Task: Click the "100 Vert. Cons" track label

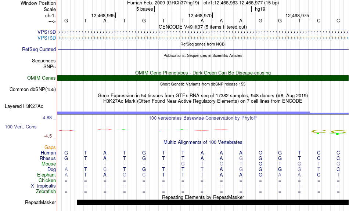Action: coord(21,127)
